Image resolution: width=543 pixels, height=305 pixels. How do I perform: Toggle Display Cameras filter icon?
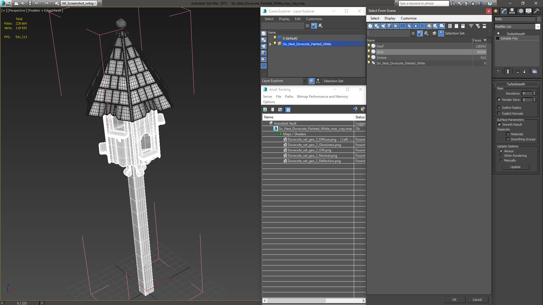pyautogui.click(x=390, y=26)
